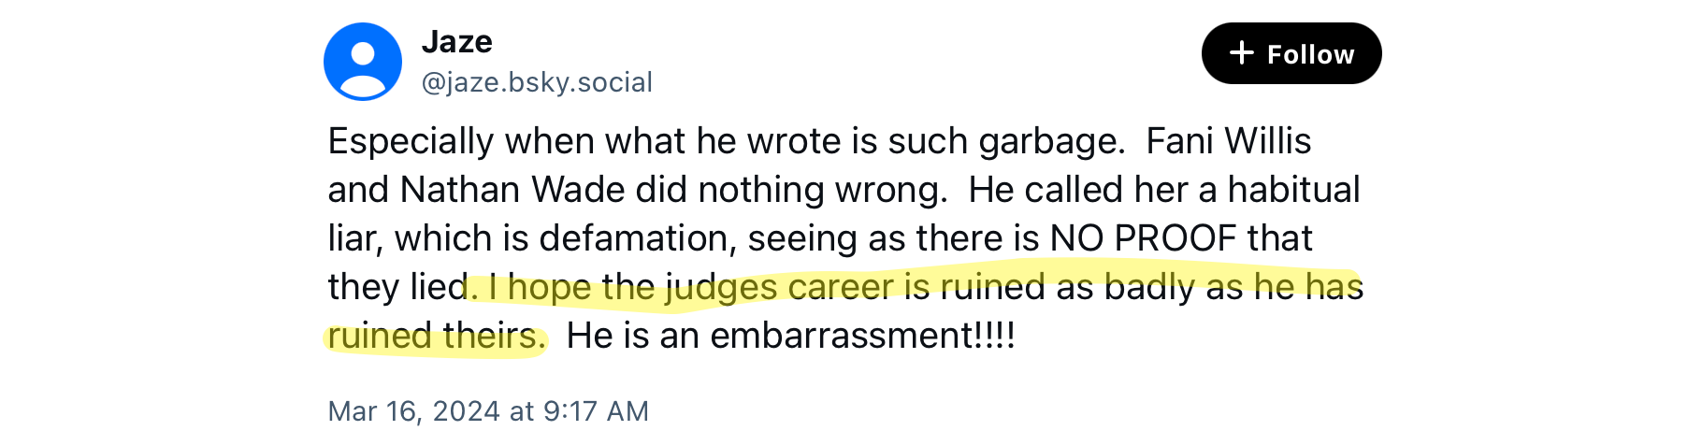
Task: Open the @jaze.bsky.social handle link
Action: coord(537,82)
